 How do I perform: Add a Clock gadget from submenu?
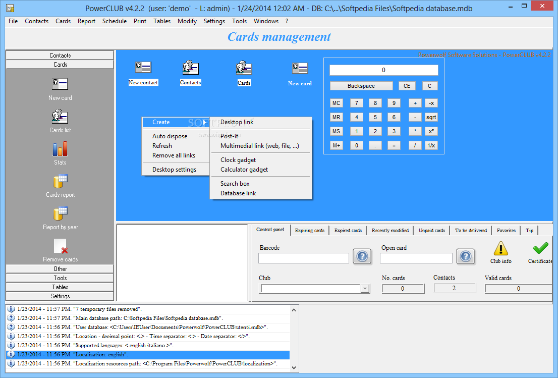coord(261,160)
